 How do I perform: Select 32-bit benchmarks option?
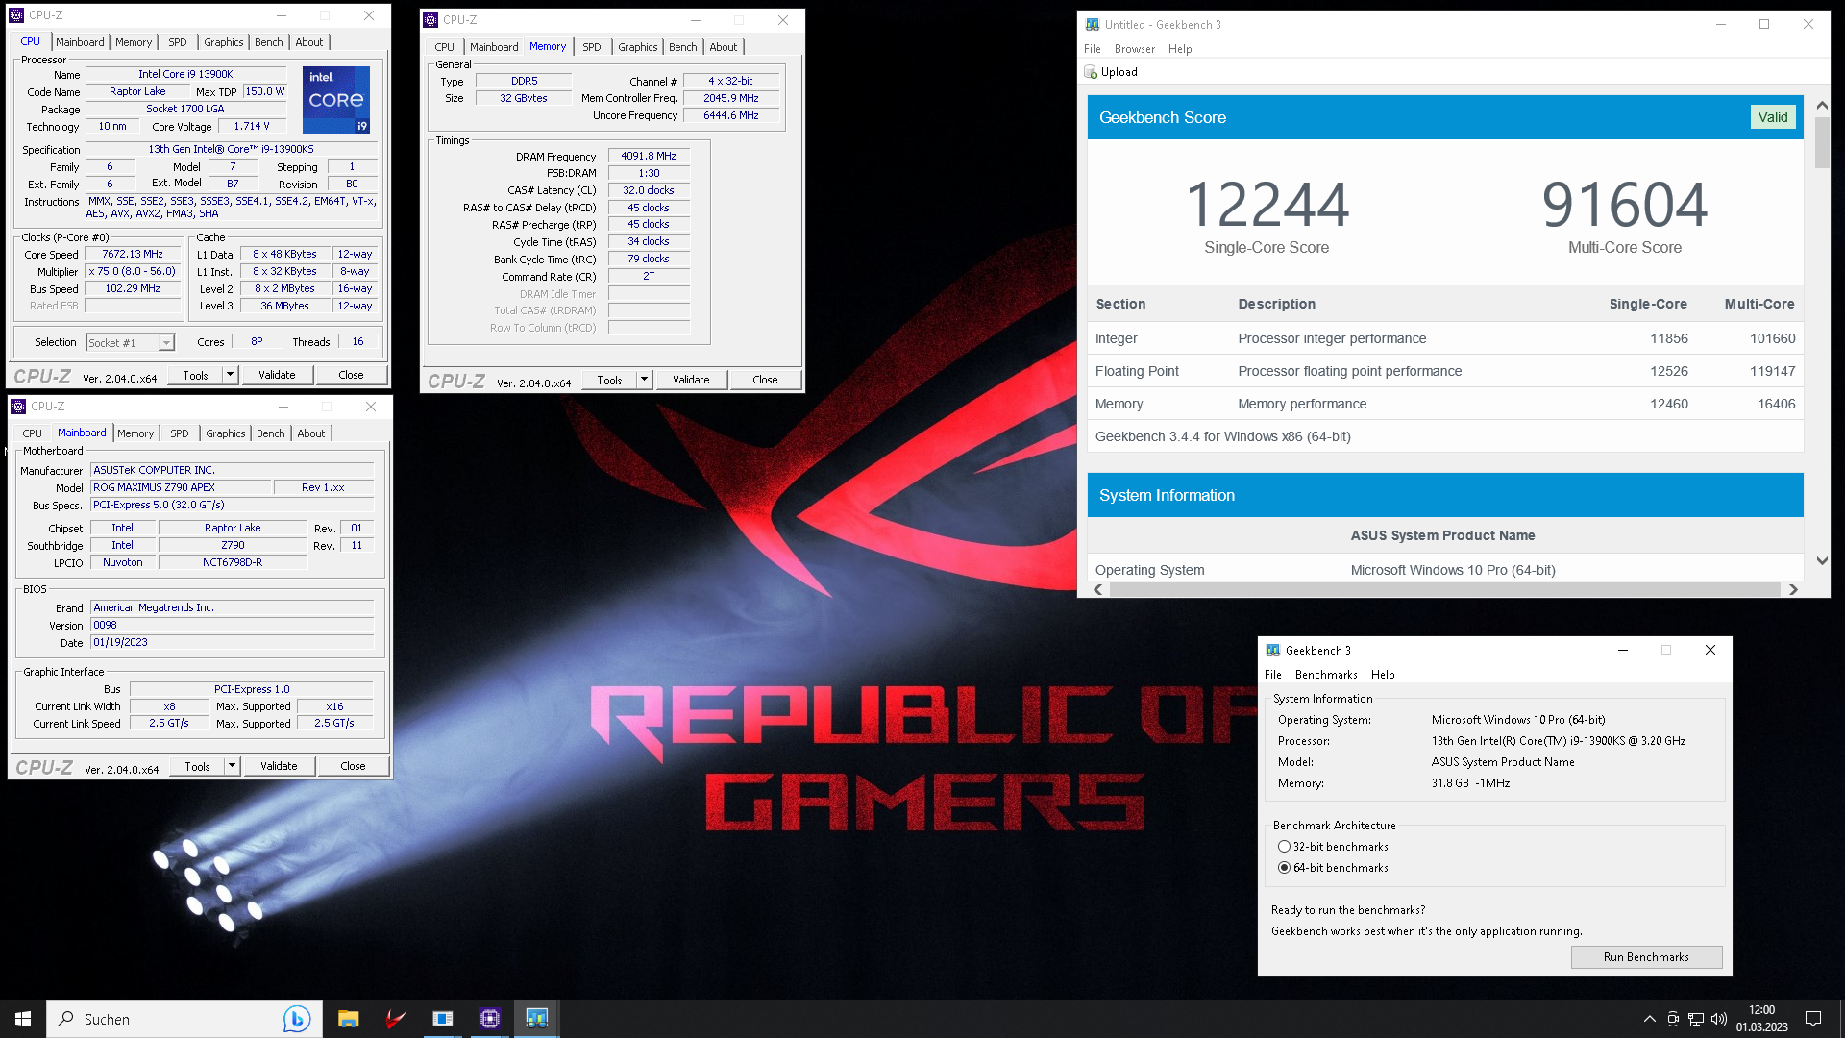point(1284,847)
